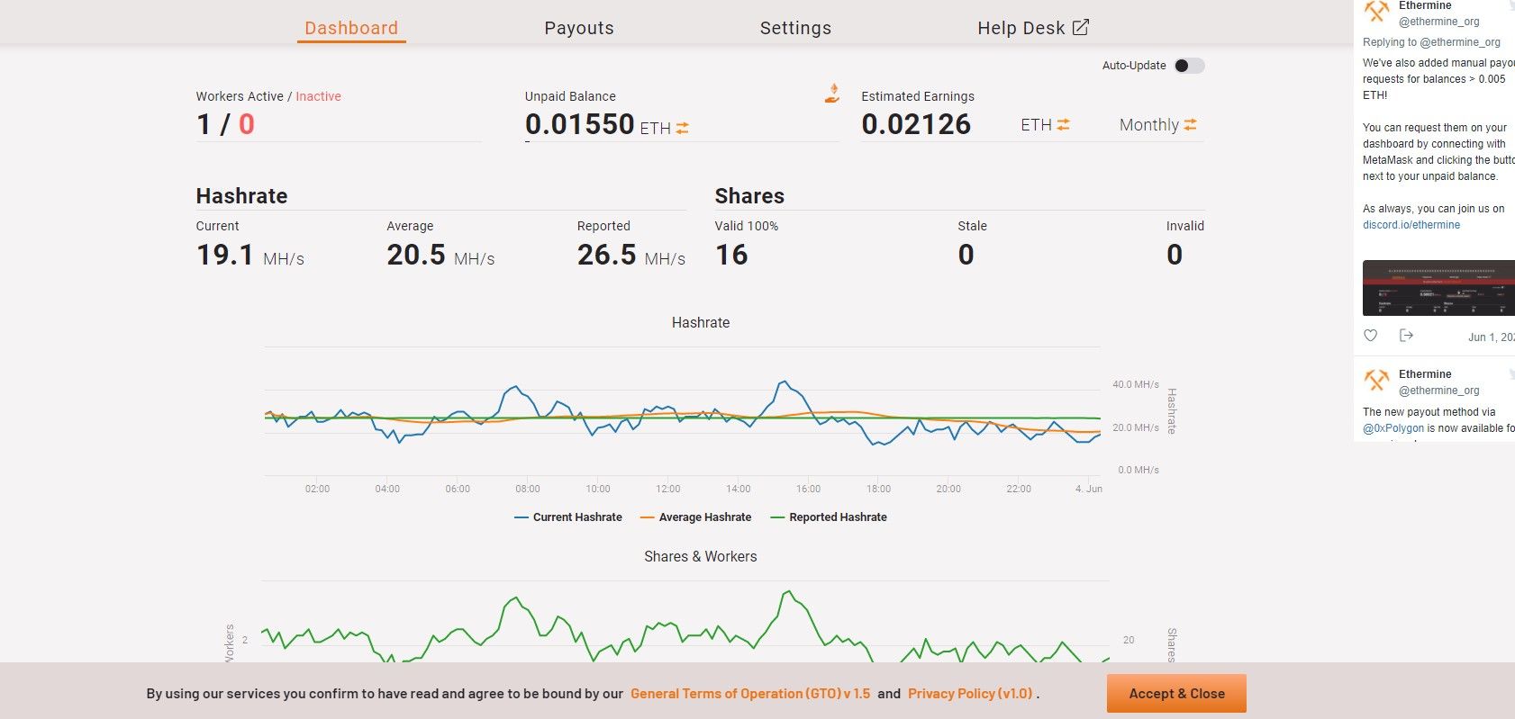The image size is (1515, 719).
Task: Open the discord.io/ethermine link
Action: click(x=1411, y=225)
